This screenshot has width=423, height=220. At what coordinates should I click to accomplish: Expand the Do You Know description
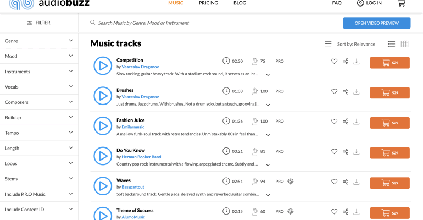pos(268,165)
